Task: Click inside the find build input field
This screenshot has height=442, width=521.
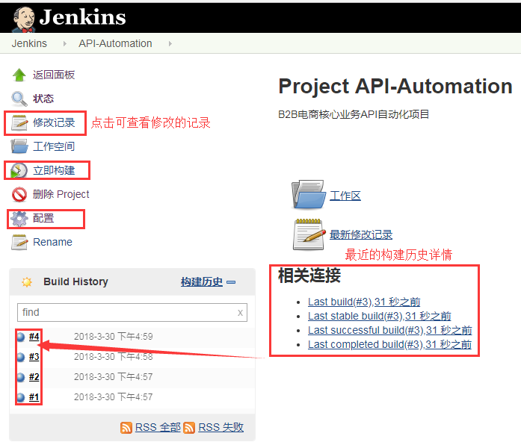Action: click(132, 312)
